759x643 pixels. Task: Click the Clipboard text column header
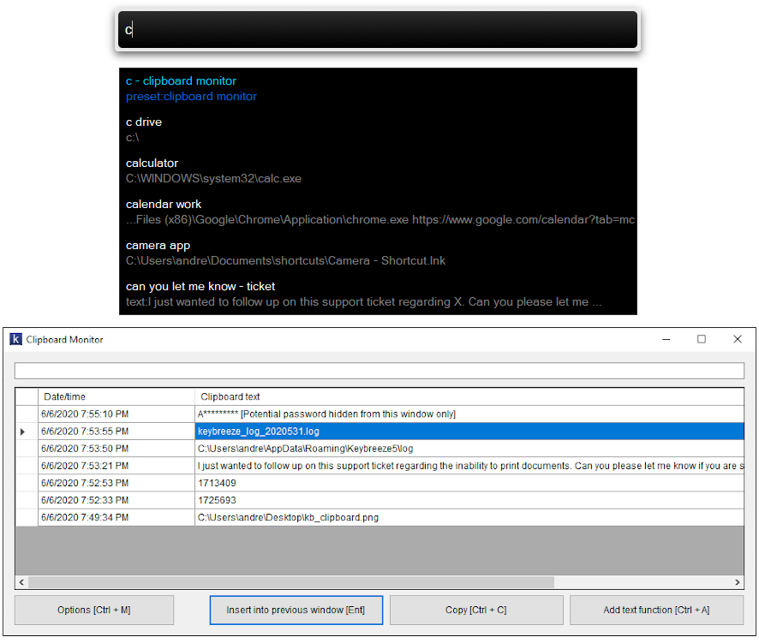point(469,396)
